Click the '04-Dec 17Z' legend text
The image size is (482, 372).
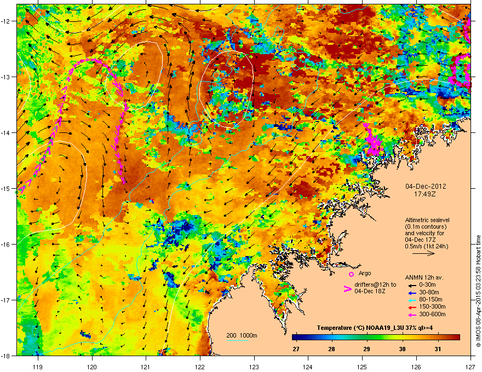click(421, 240)
